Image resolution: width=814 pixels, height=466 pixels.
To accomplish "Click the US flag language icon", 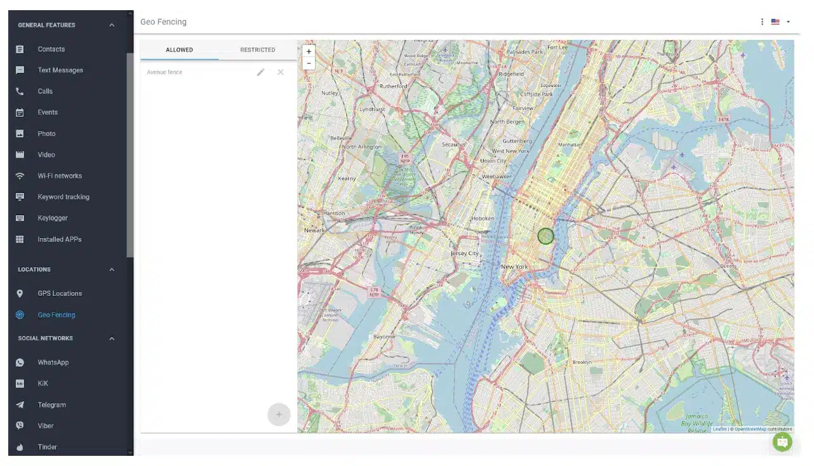I will point(775,22).
